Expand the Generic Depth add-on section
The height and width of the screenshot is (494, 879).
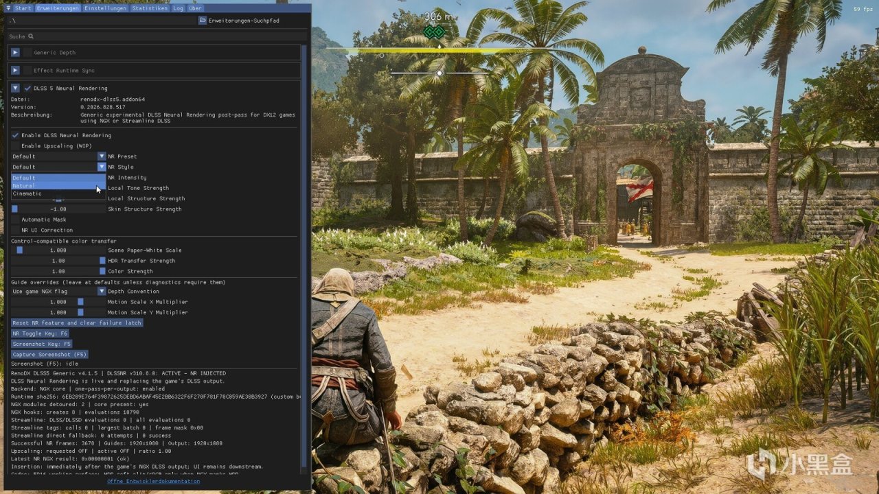tap(15, 52)
